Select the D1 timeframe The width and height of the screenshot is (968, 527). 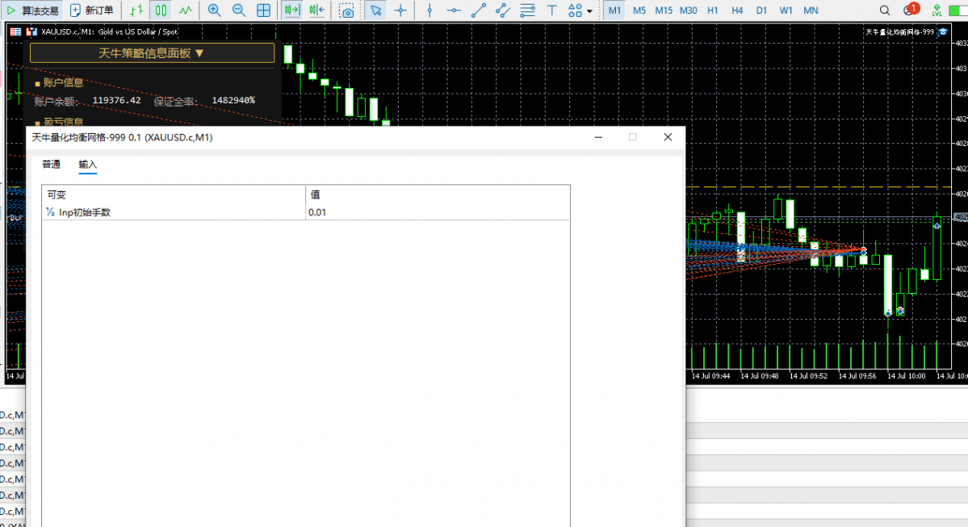tap(762, 10)
